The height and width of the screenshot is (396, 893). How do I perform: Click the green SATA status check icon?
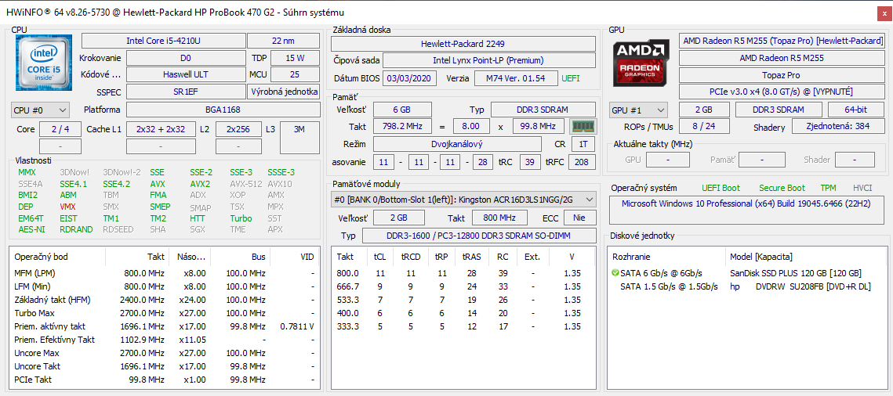[615, 273]
